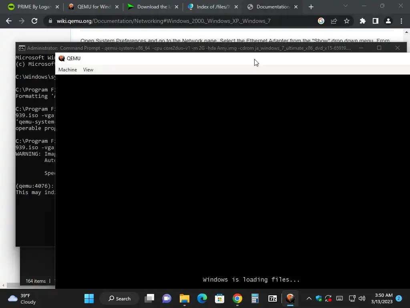The height and width of the screenshot is (308, 410).
Task: Close the Download the latest tab
Action: coord(177,7)
